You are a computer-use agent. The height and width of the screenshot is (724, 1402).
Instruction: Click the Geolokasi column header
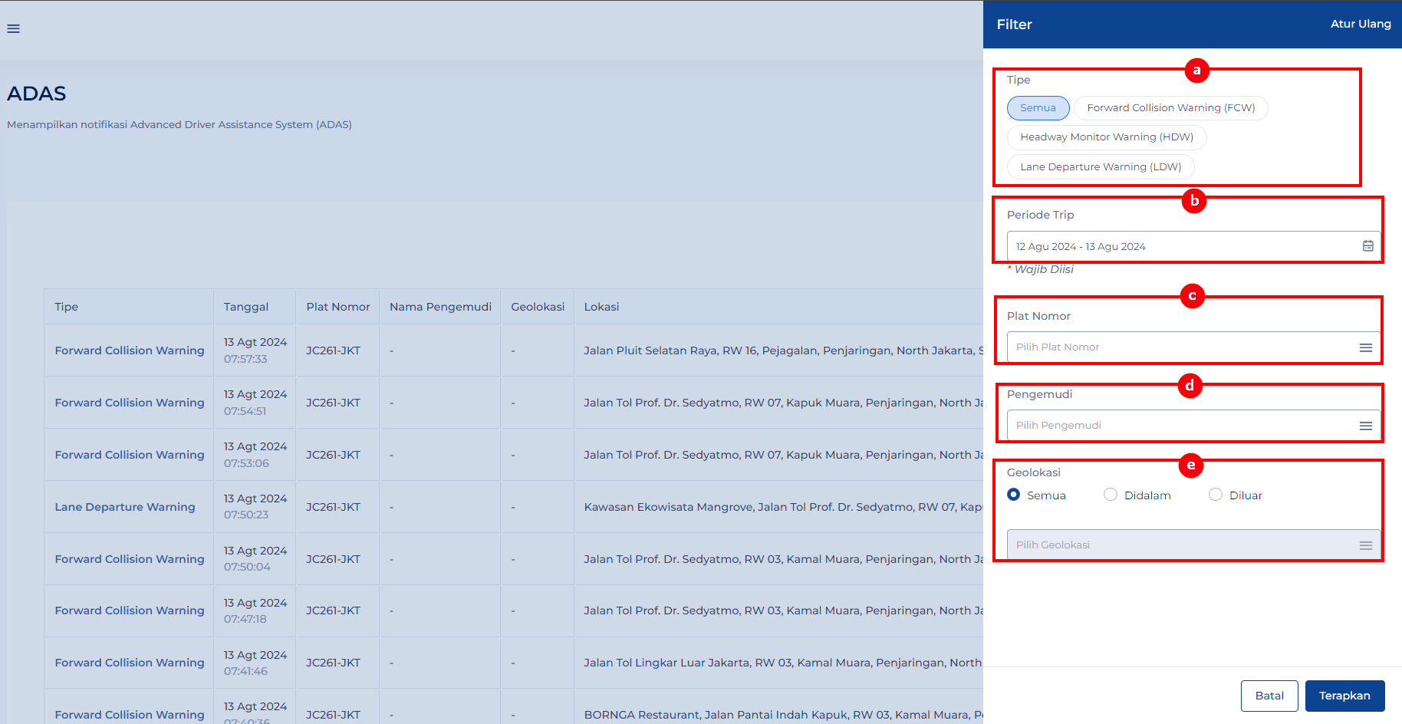point(538,307)
